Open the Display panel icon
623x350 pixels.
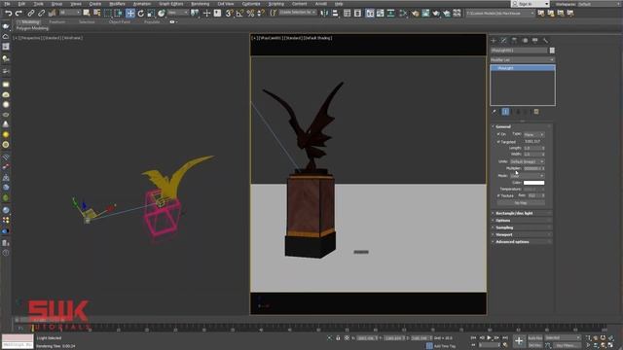pos(535,41)
